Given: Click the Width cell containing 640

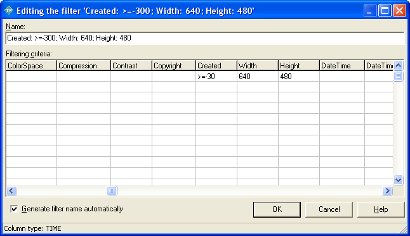Looking at the screenshot, I should 258,76.
